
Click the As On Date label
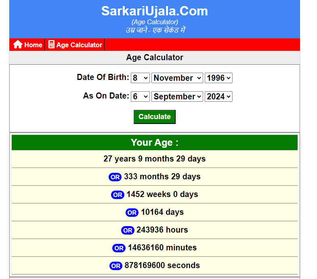click(106, 96)
